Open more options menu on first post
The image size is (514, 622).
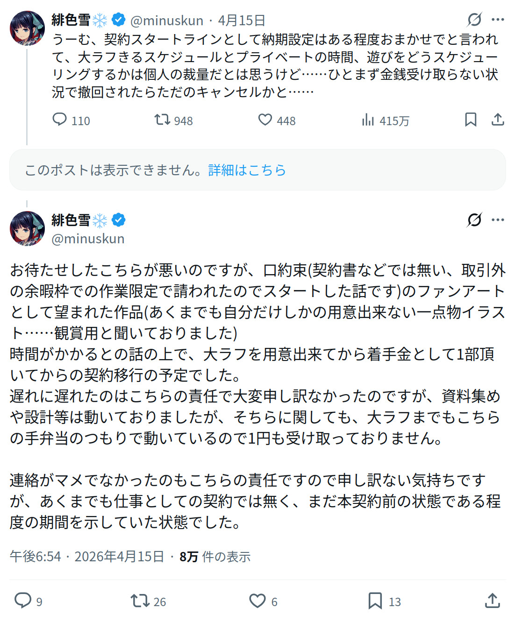[498, 20]
